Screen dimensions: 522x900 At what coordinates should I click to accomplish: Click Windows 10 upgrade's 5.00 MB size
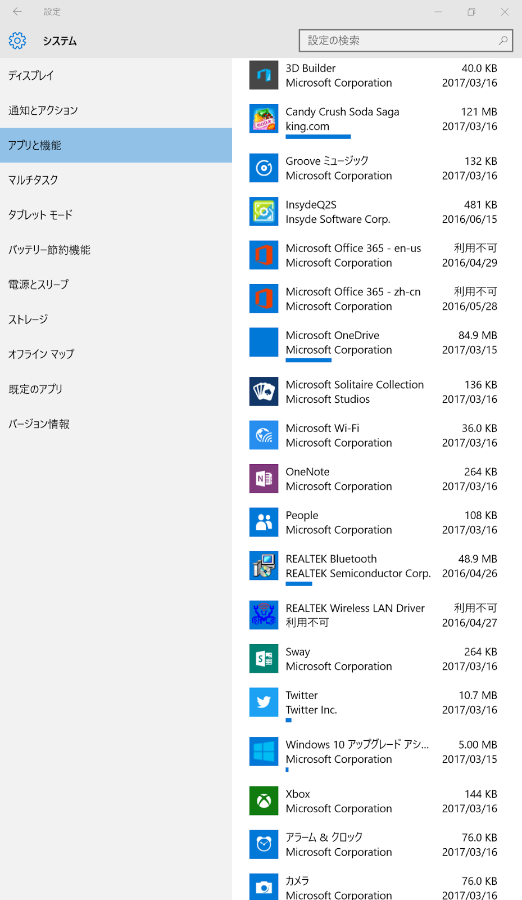pos(478,745)
